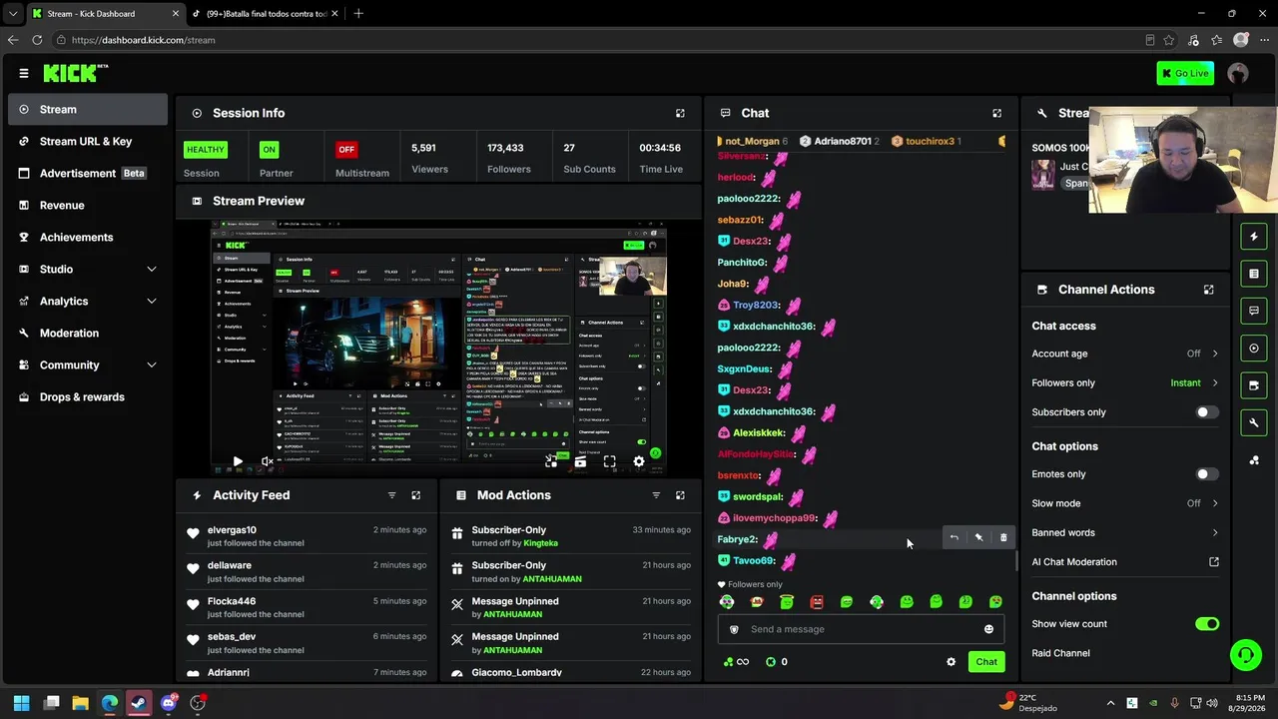Click the Kick logo
Viewport: 1278px width, 719px height.
76,73
